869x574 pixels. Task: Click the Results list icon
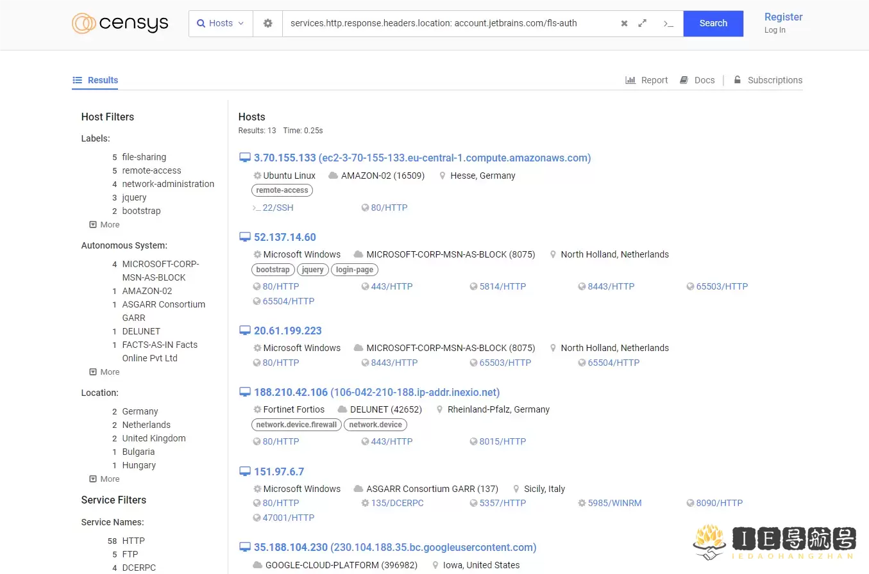pyautogui.click(x=77, y=80)
